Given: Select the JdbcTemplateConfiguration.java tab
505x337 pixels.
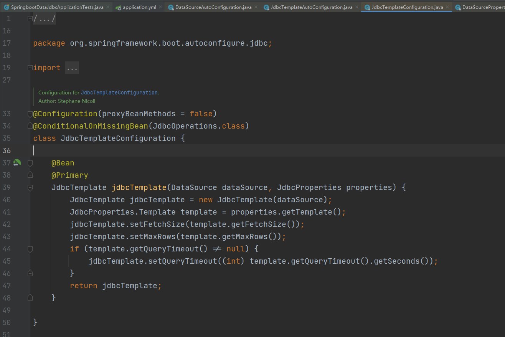Looking at the screenshot, I should (407, 7).
